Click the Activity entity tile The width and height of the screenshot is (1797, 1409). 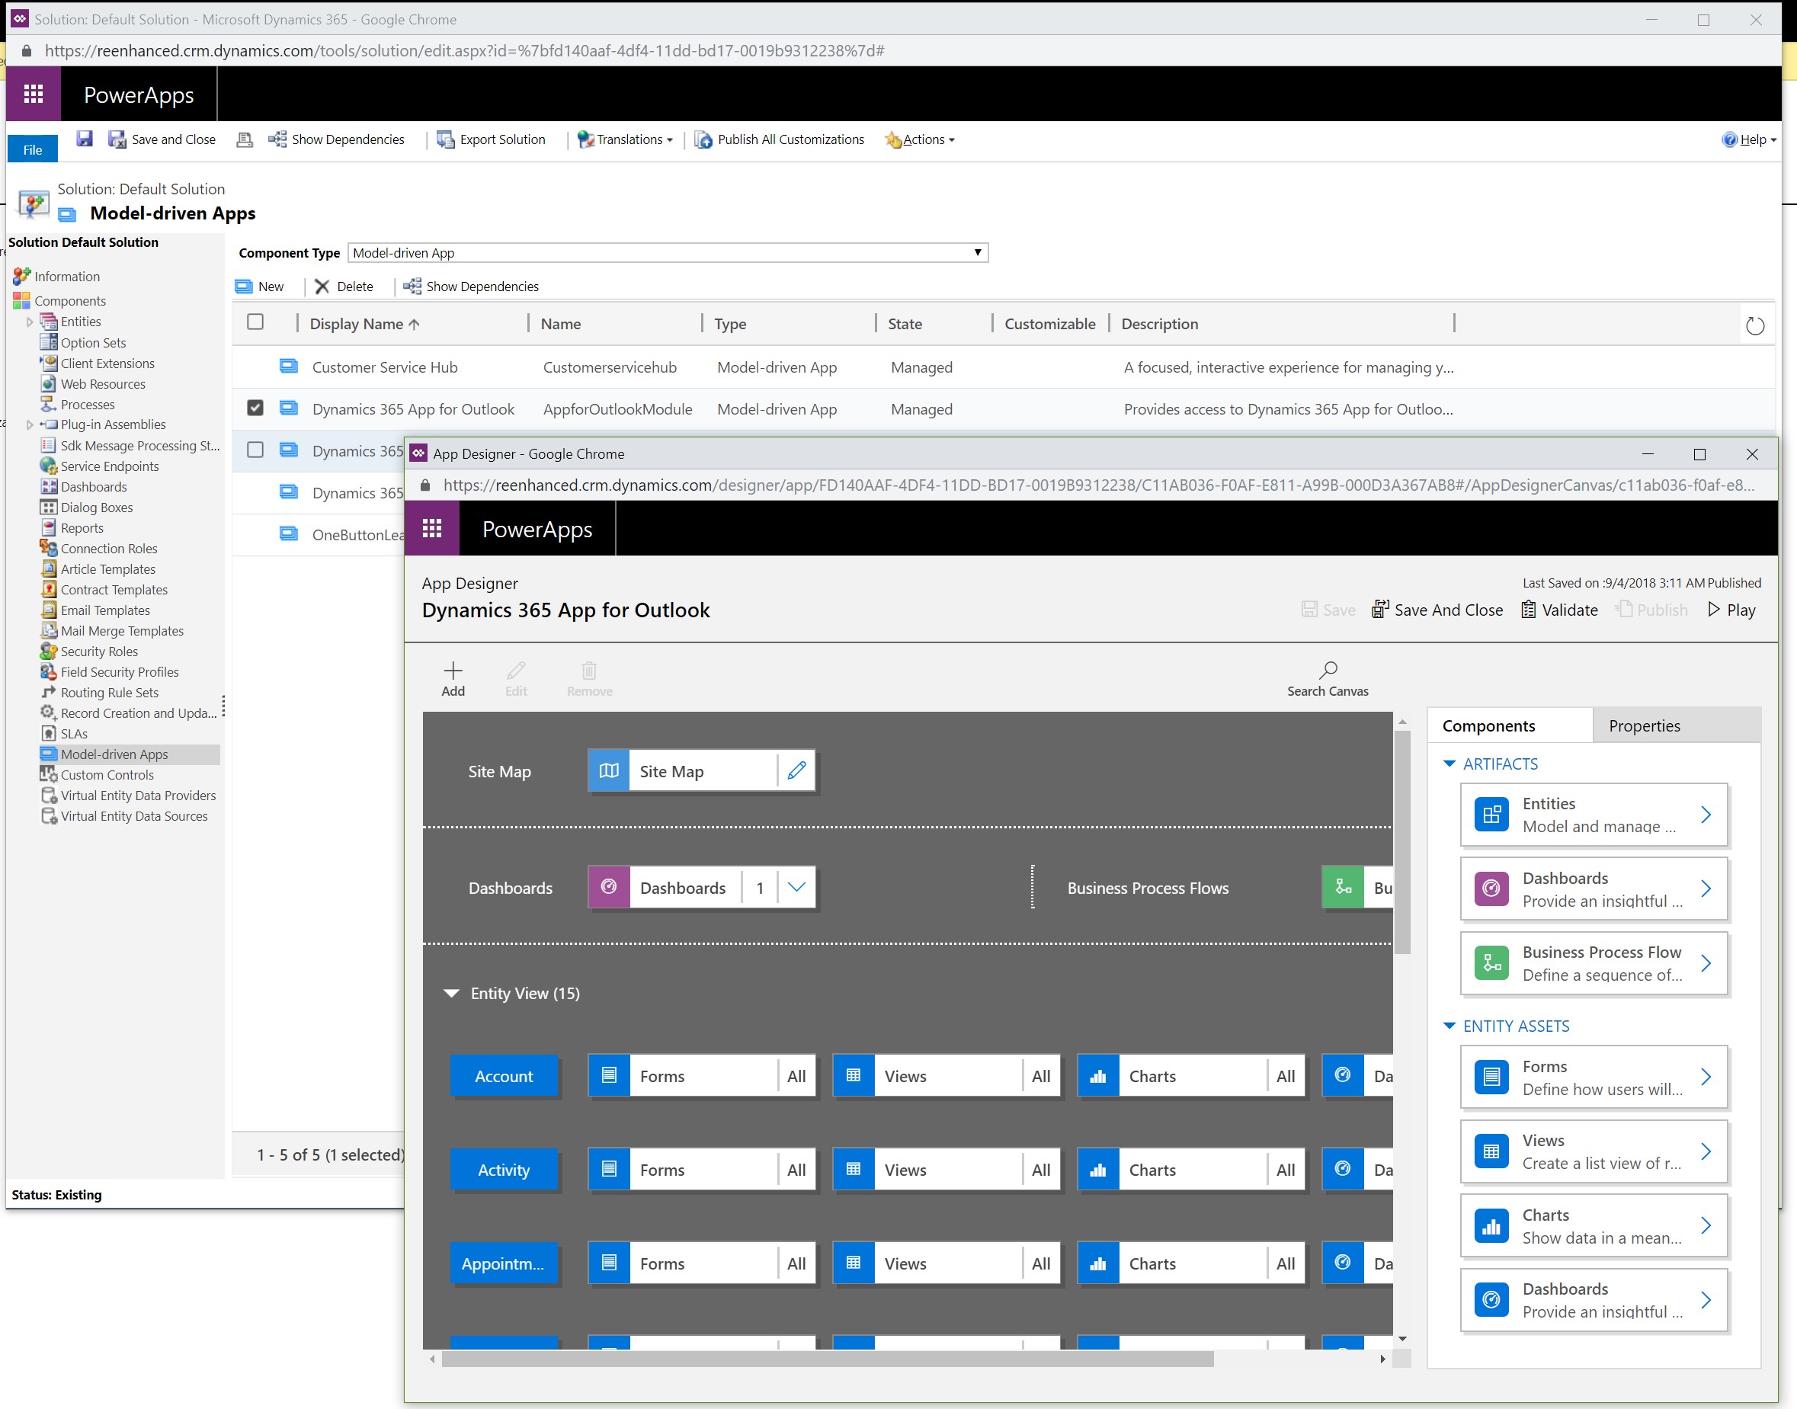tap(504, 1170)
